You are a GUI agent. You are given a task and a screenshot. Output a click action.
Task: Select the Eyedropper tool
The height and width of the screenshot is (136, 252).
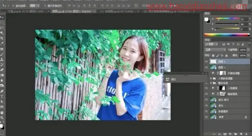pyautogui.click(x=2, y=43)
